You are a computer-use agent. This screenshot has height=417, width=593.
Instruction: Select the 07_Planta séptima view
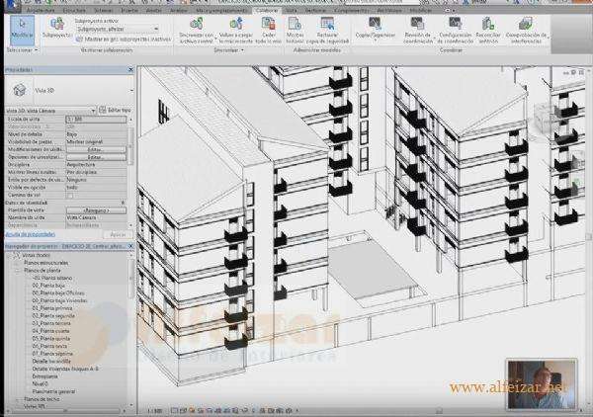tap(52, 354)
